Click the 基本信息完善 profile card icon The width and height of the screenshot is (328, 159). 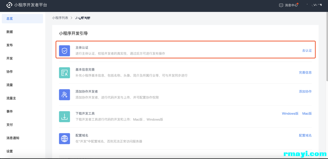[65, 73]
